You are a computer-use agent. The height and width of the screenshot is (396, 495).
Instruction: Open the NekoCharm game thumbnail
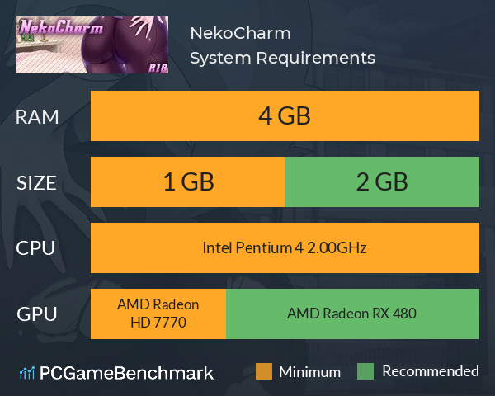coord(92,45)
